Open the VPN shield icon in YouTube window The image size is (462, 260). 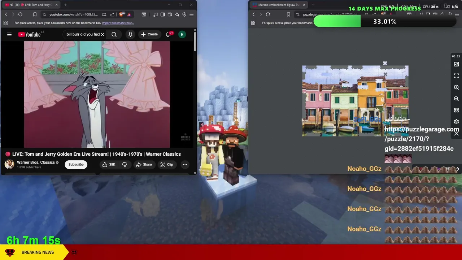[x=184, y=14]
